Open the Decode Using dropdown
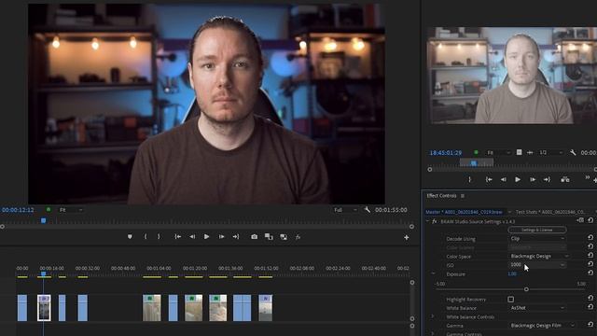 click(x=537, y=239)
